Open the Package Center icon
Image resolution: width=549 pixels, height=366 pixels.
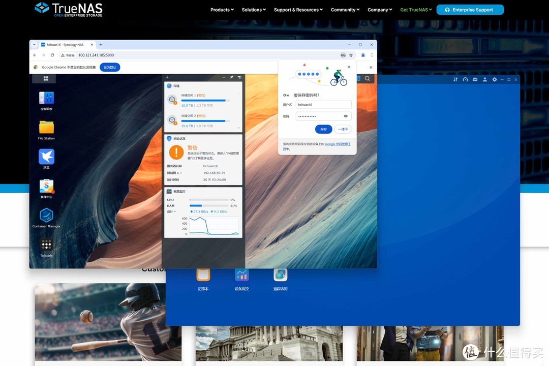46,186
